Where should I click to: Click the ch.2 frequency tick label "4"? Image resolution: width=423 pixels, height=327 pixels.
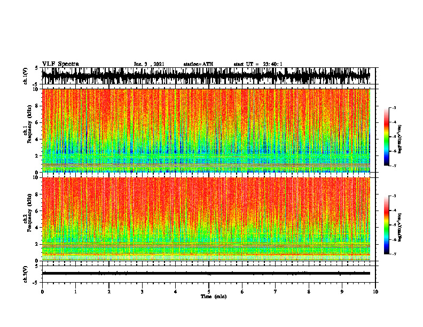pos(37,228)
